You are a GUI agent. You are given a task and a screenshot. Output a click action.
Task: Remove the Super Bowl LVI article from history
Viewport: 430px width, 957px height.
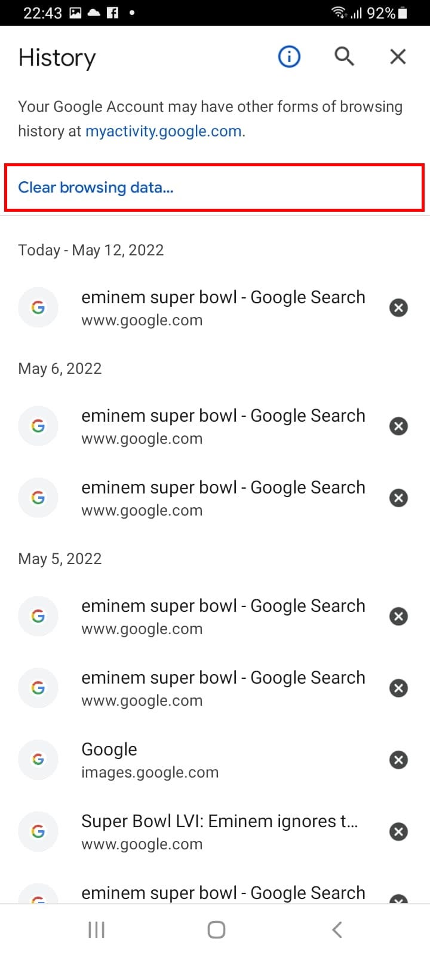tap(398, 831)
